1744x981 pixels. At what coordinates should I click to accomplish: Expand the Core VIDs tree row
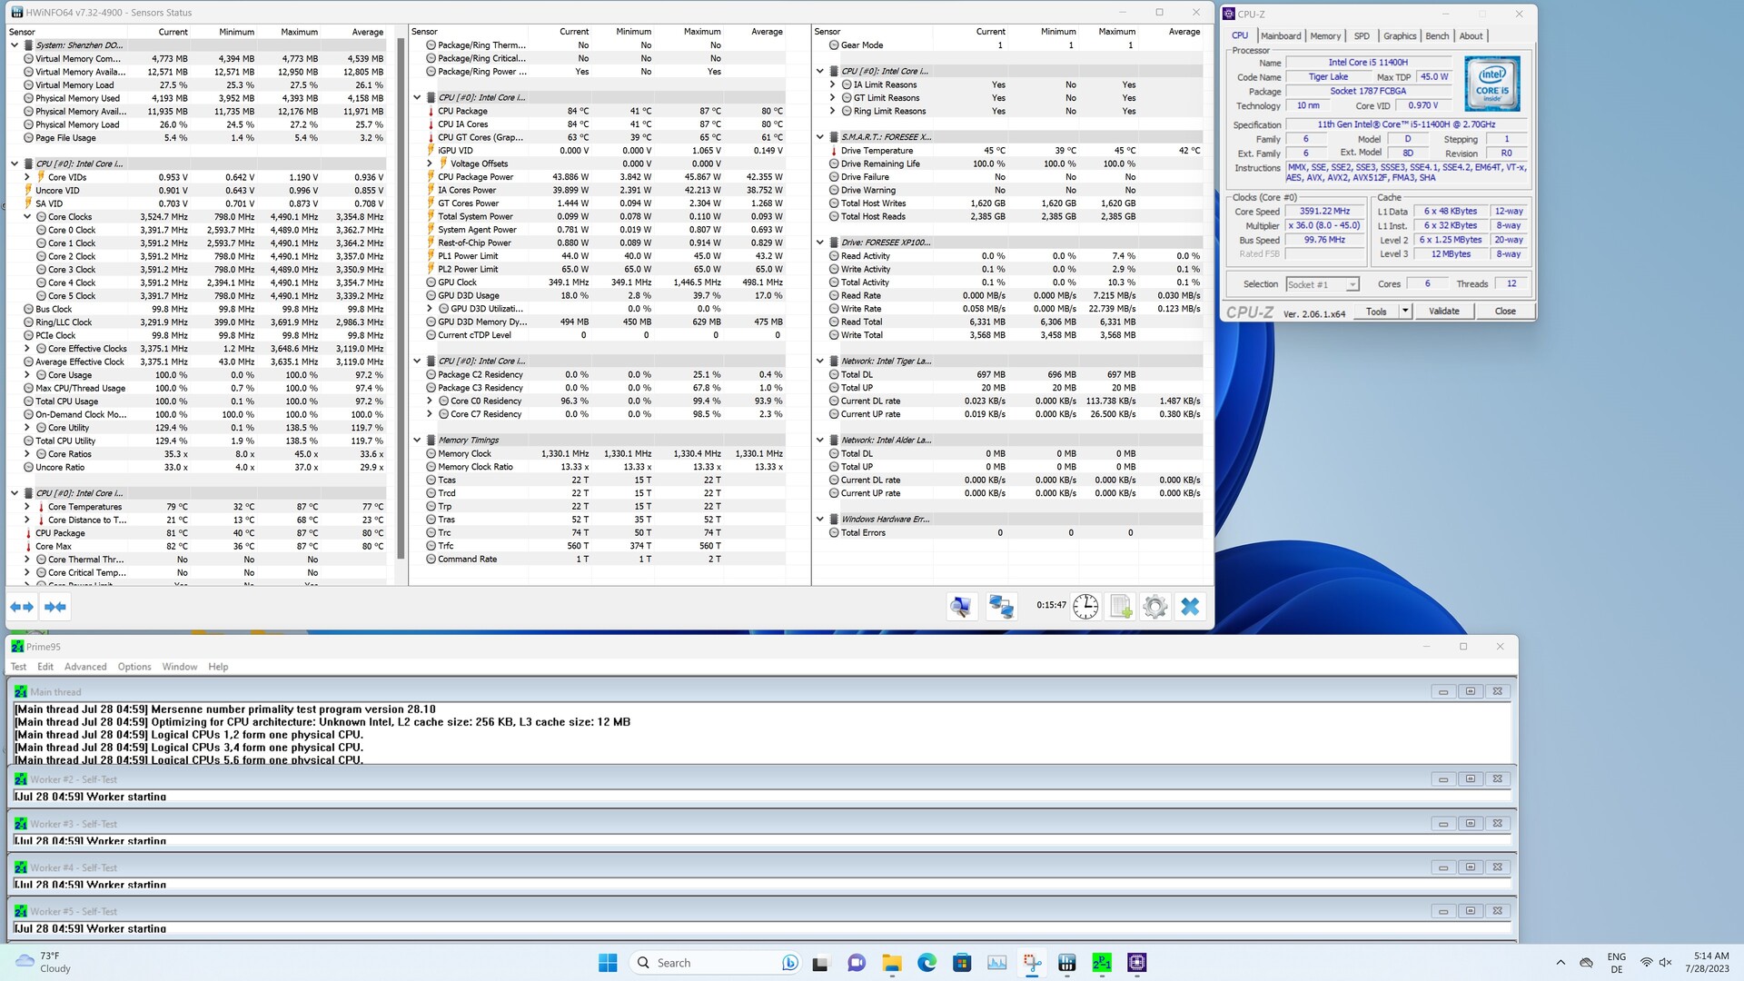27,177
